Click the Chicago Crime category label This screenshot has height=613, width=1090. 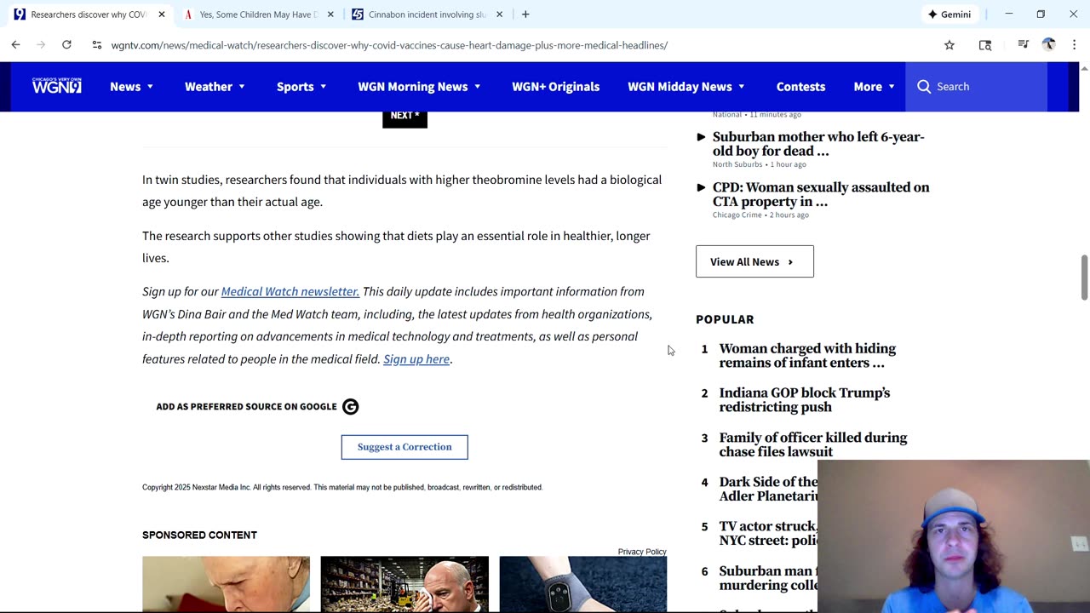(x=737, y=215)
